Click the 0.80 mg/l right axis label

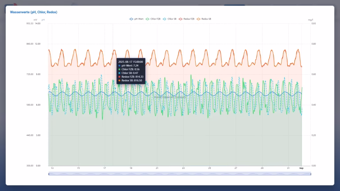[313, 44]
